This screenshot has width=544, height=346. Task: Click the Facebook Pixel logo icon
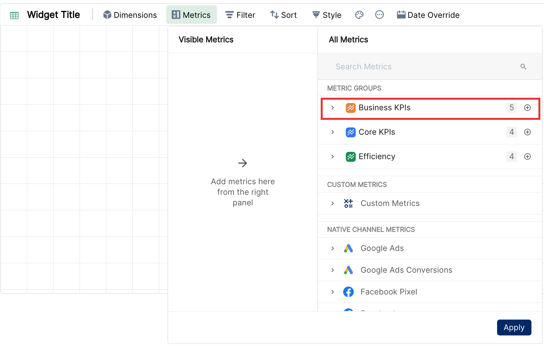348,292
